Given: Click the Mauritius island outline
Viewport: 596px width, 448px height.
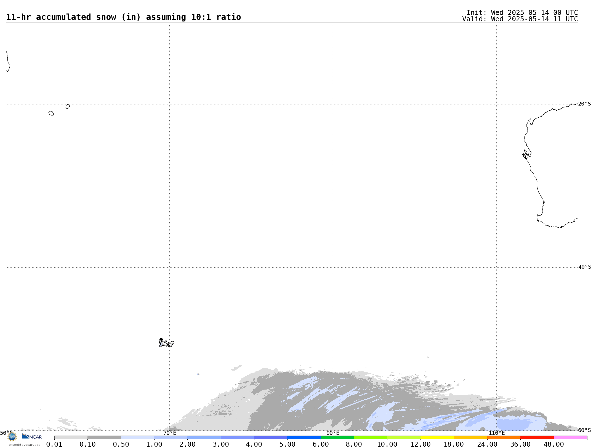Looking at the screenshot, I should coord(68,106).
